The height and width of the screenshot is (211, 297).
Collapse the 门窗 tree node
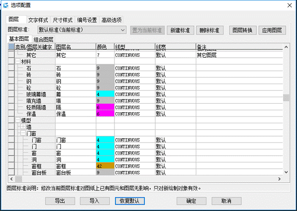click(x=23, y=133)
